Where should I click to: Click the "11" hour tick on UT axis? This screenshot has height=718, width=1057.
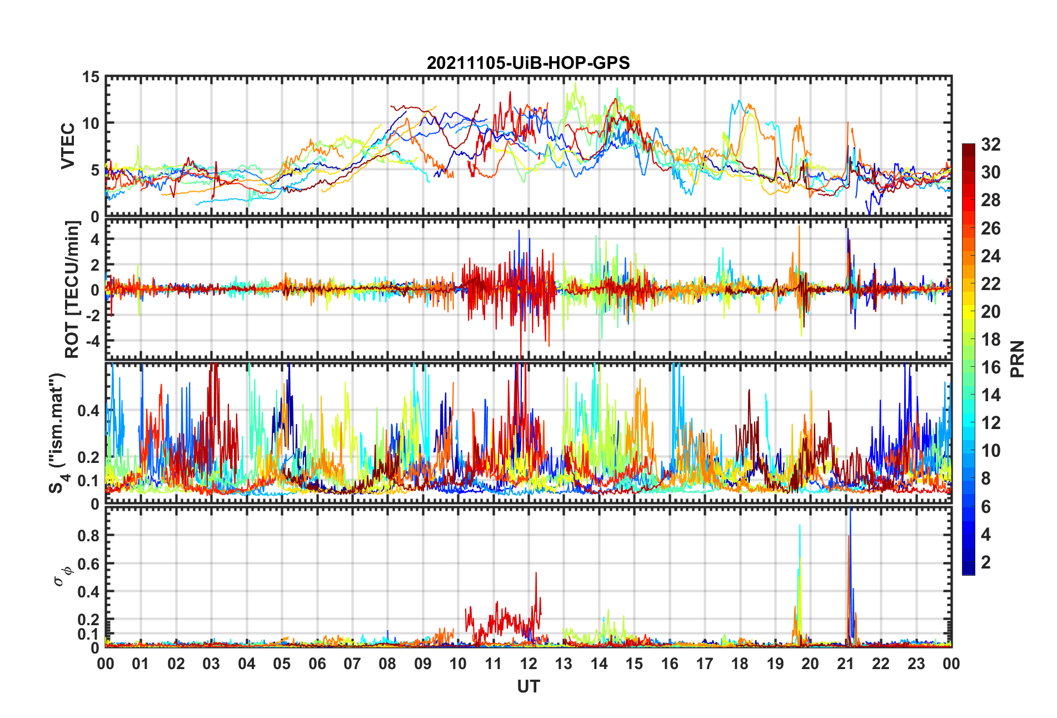point(493,664)
